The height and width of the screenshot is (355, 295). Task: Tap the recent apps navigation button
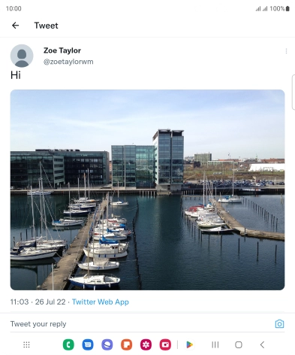tap(215, 344)
